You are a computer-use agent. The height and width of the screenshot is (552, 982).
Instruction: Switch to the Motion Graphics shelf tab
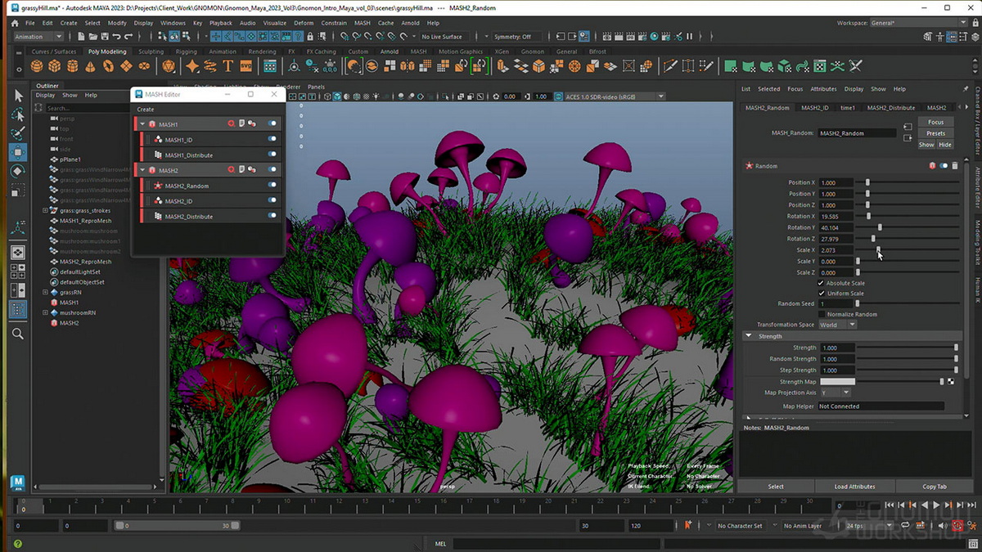click(x=461, y=52)
